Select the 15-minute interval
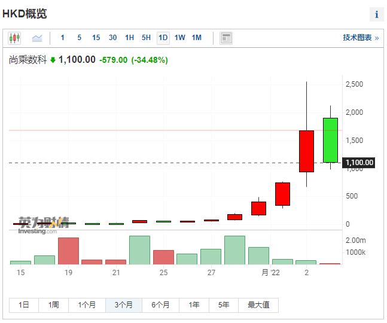 96,38
